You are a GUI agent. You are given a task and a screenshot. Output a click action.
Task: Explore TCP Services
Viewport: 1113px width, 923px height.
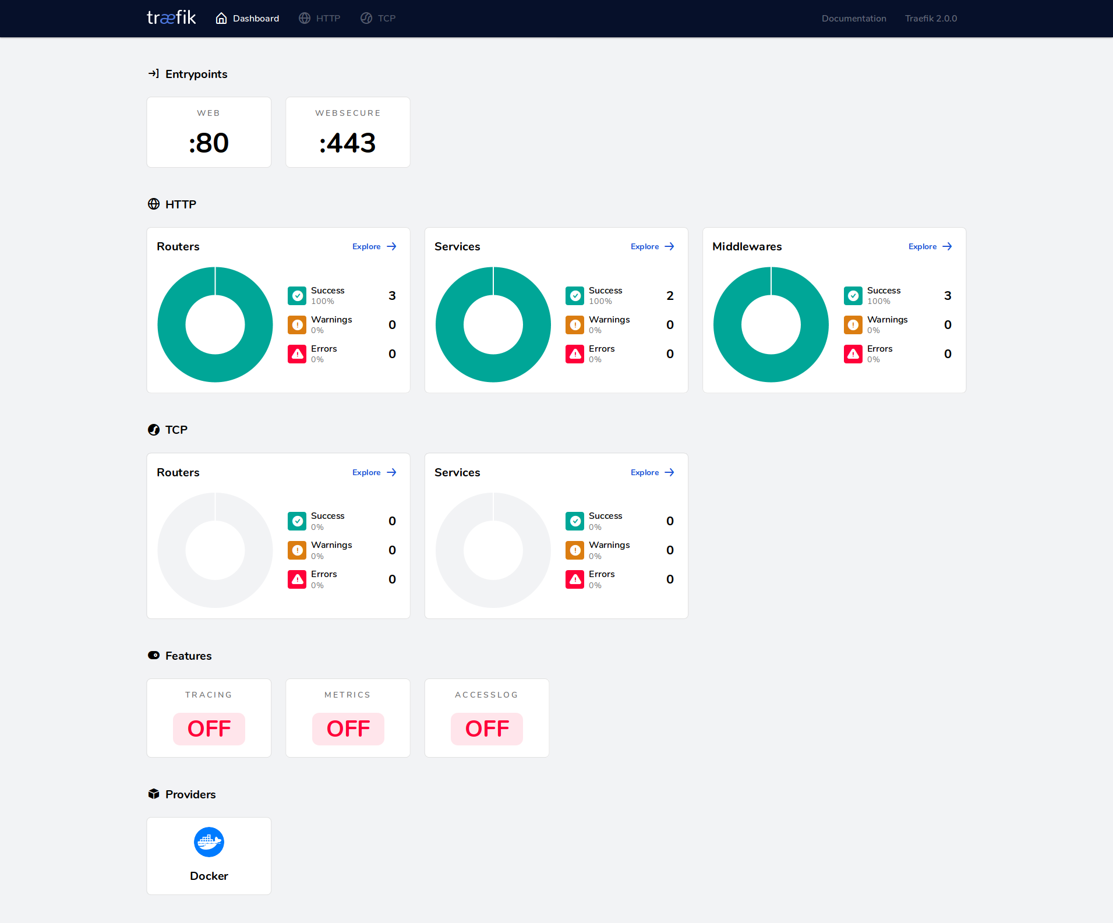[x=652, y=472]
